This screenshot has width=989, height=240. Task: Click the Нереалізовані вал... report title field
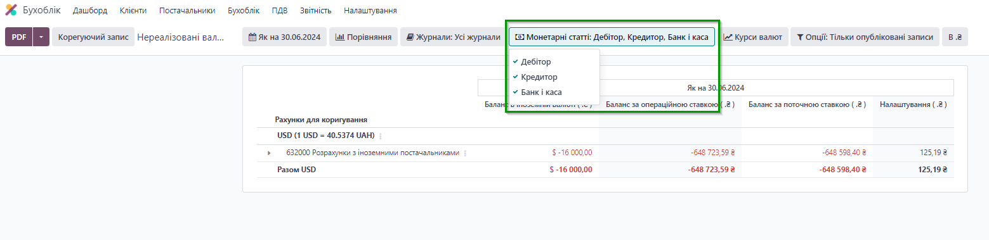[181, 37]
